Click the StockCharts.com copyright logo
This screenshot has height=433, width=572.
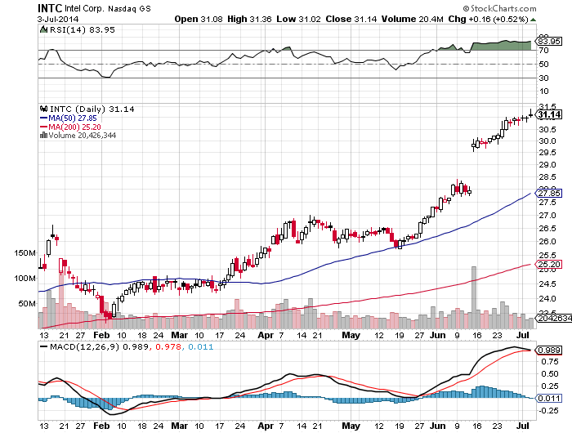(499, 8)
